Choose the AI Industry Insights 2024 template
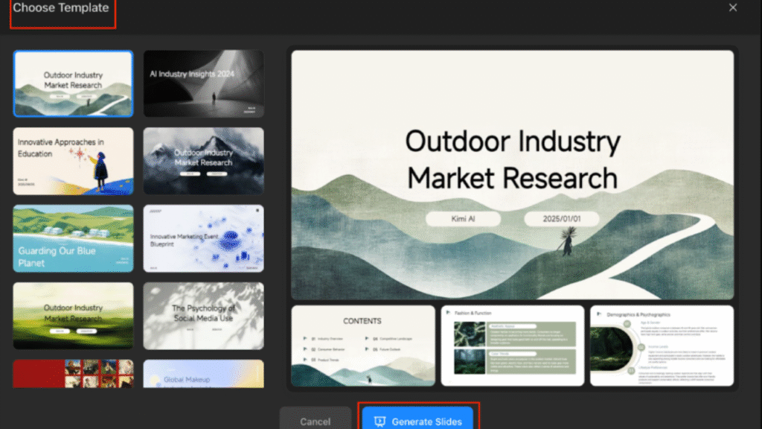 tap(203, 83)
